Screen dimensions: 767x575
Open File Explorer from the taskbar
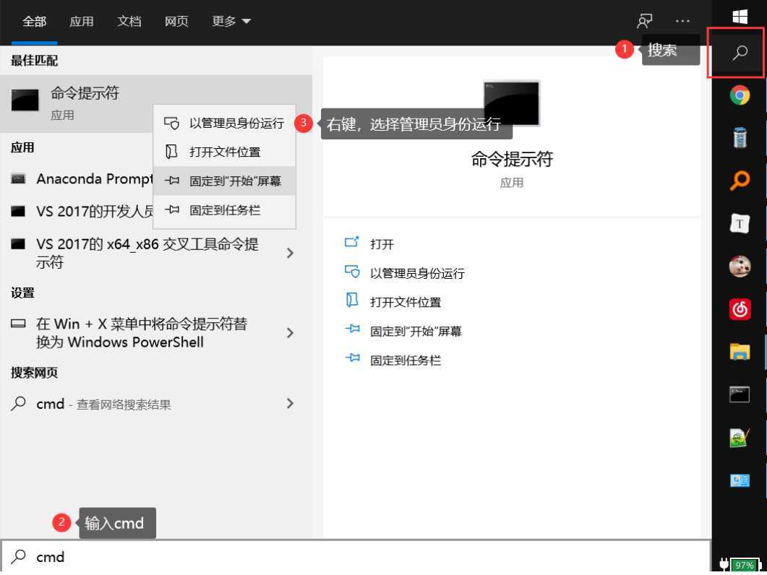740,352
